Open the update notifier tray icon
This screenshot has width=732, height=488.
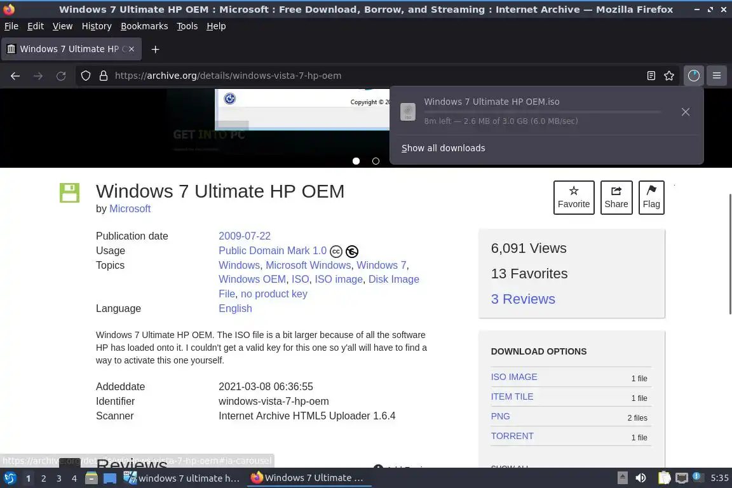pyautogui.click(x=697, y=477)
